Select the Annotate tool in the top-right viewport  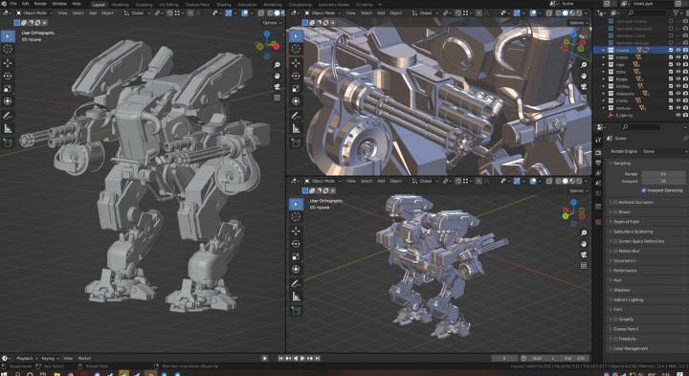(x=296, y=116)
